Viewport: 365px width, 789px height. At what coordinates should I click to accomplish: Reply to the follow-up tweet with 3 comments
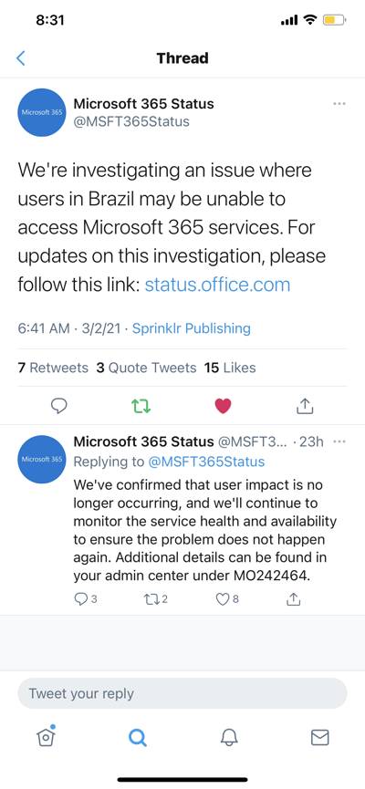(85, 599)
